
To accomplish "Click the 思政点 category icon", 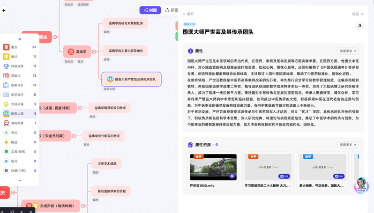I will 7,75.
